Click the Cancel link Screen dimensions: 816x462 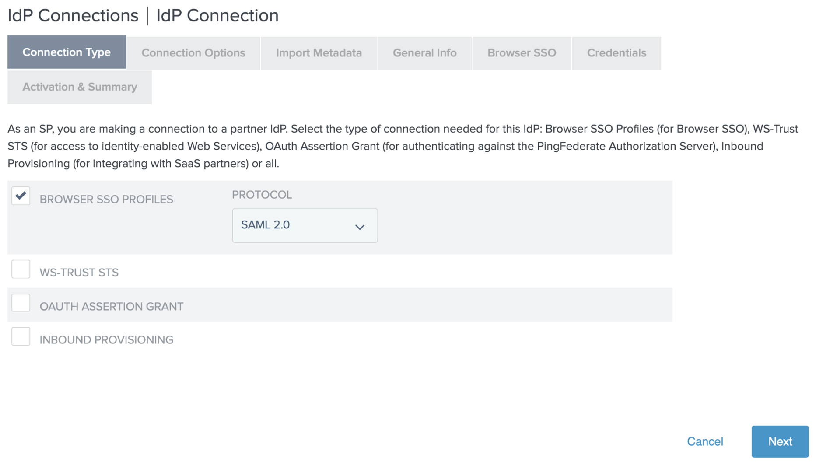(705, 441)
